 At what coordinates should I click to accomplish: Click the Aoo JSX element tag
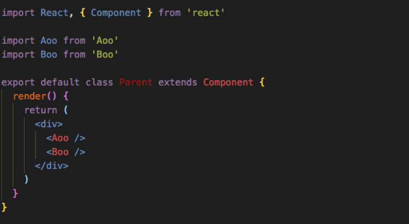pyautogui.click(x=60, y=138)
